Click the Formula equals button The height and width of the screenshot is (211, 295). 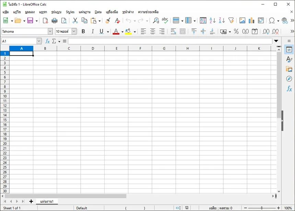tap(64, 41)
